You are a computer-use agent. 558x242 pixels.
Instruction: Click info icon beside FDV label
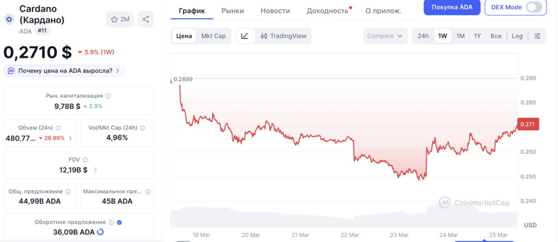85,160
